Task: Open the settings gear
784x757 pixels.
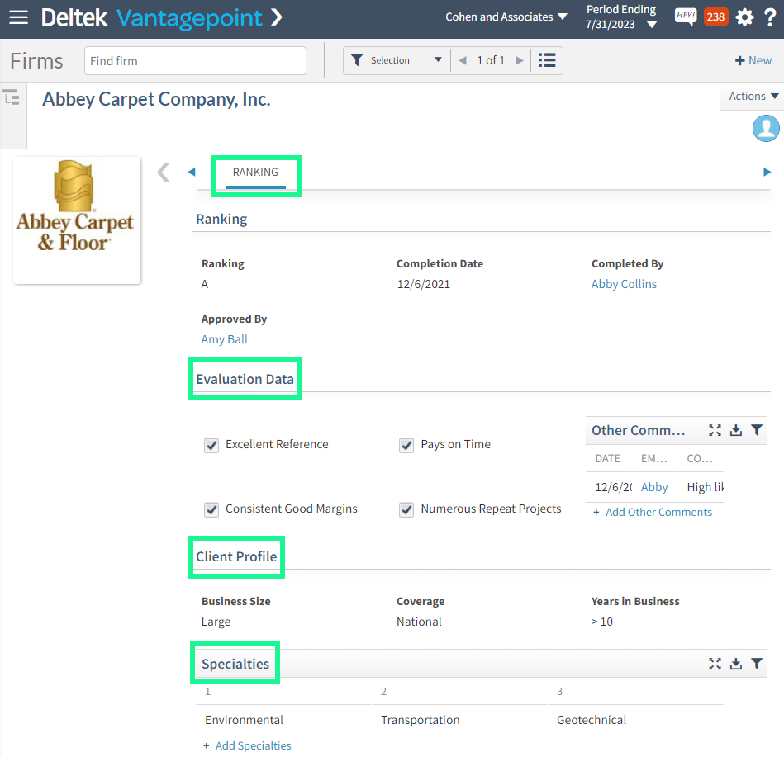Action: click(744, 17)
